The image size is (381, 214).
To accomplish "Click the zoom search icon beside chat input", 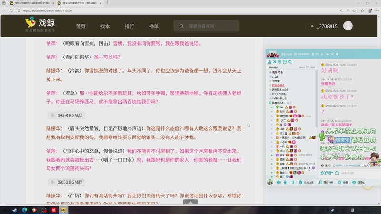I will [x=337, y=173].
